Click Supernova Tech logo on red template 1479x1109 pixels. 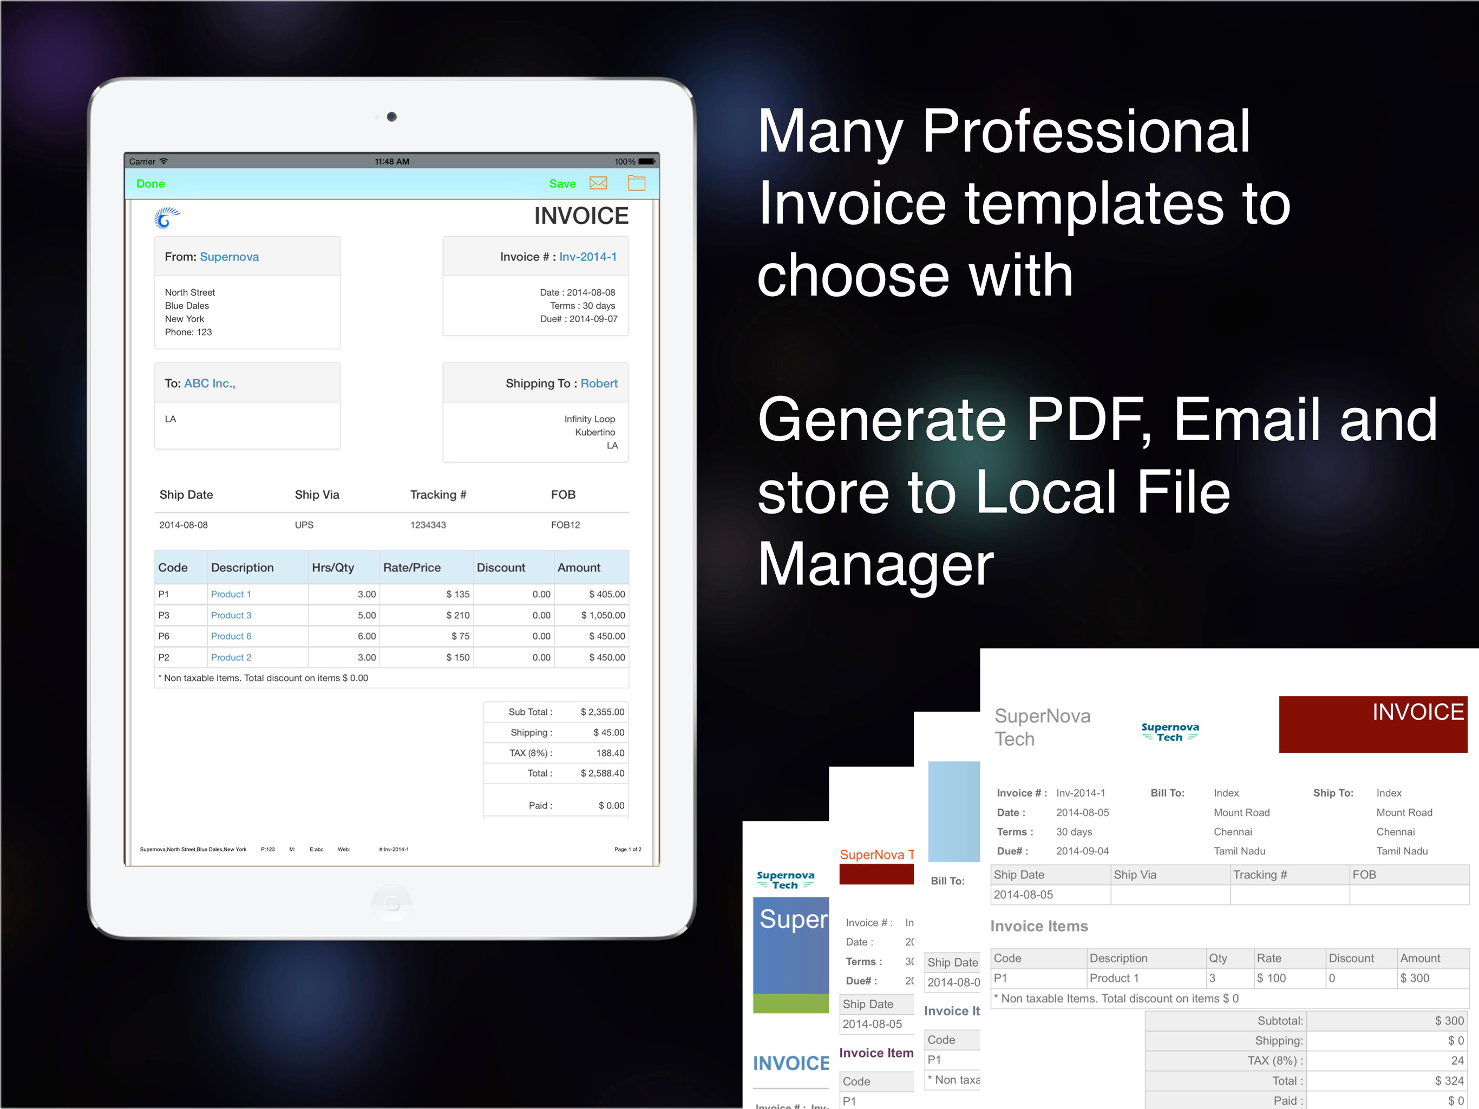pos(1169,732)
